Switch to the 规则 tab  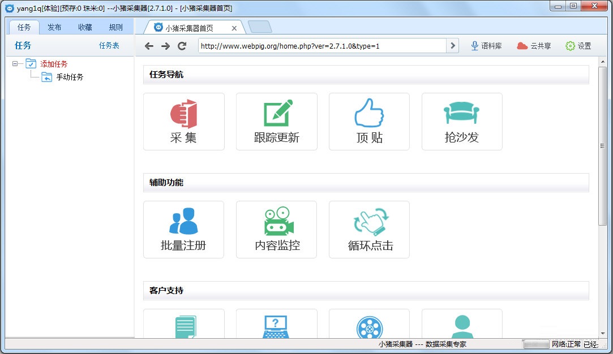[x=115, y=27]
